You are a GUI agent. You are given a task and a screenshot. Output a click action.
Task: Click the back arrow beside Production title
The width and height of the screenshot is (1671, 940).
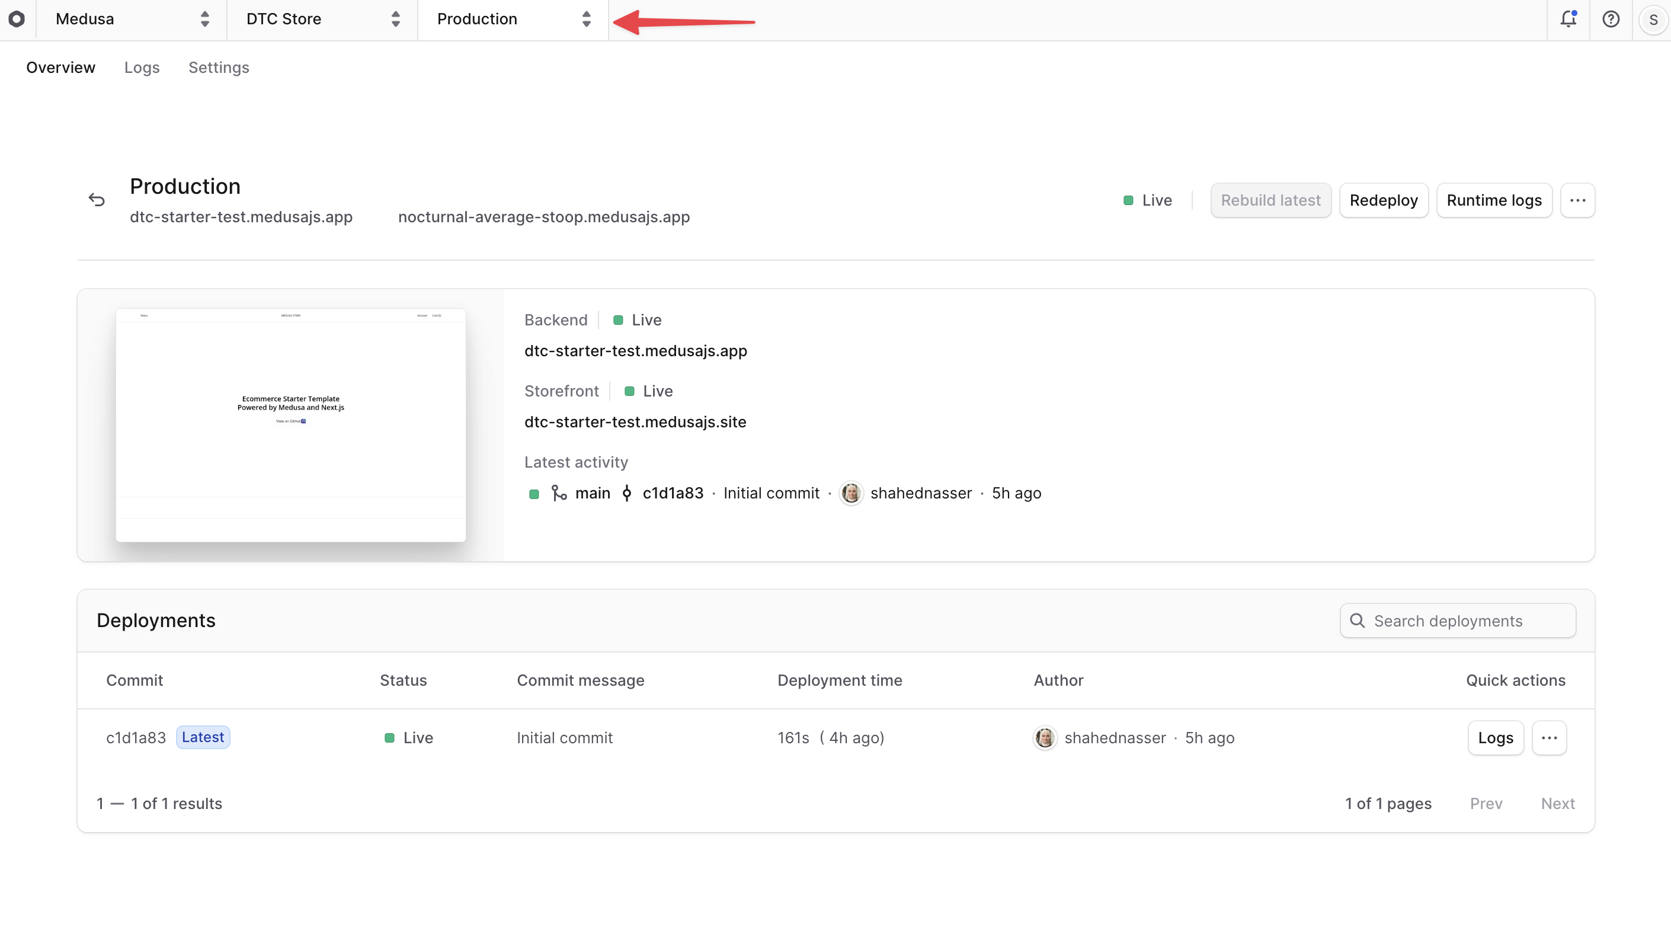pyautogui.click(x=97, y=199)
